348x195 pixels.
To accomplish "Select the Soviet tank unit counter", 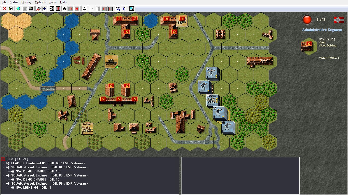I will click(111, 62).
